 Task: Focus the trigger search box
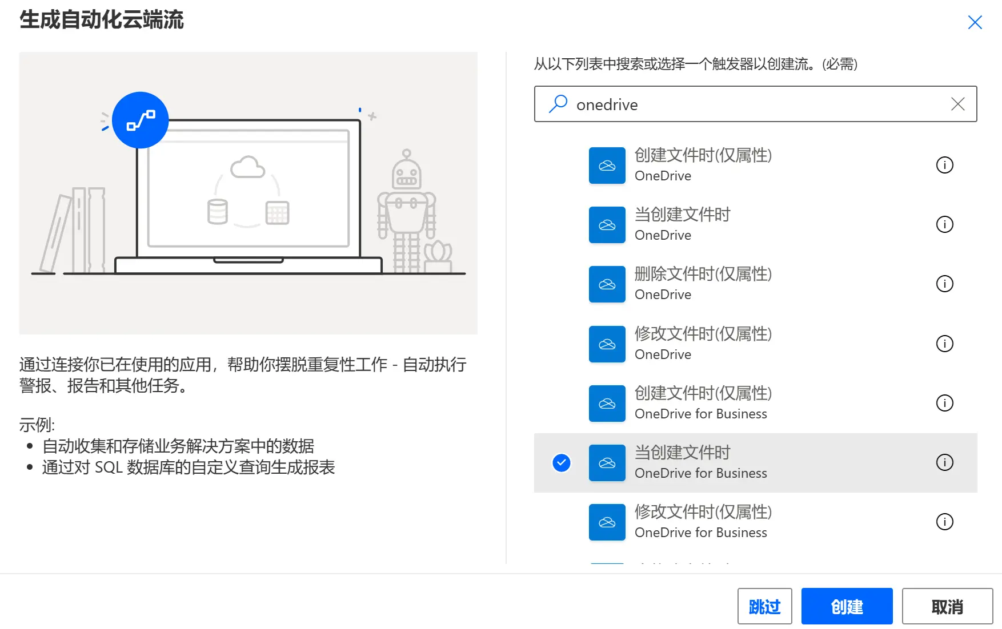point(755,104)
